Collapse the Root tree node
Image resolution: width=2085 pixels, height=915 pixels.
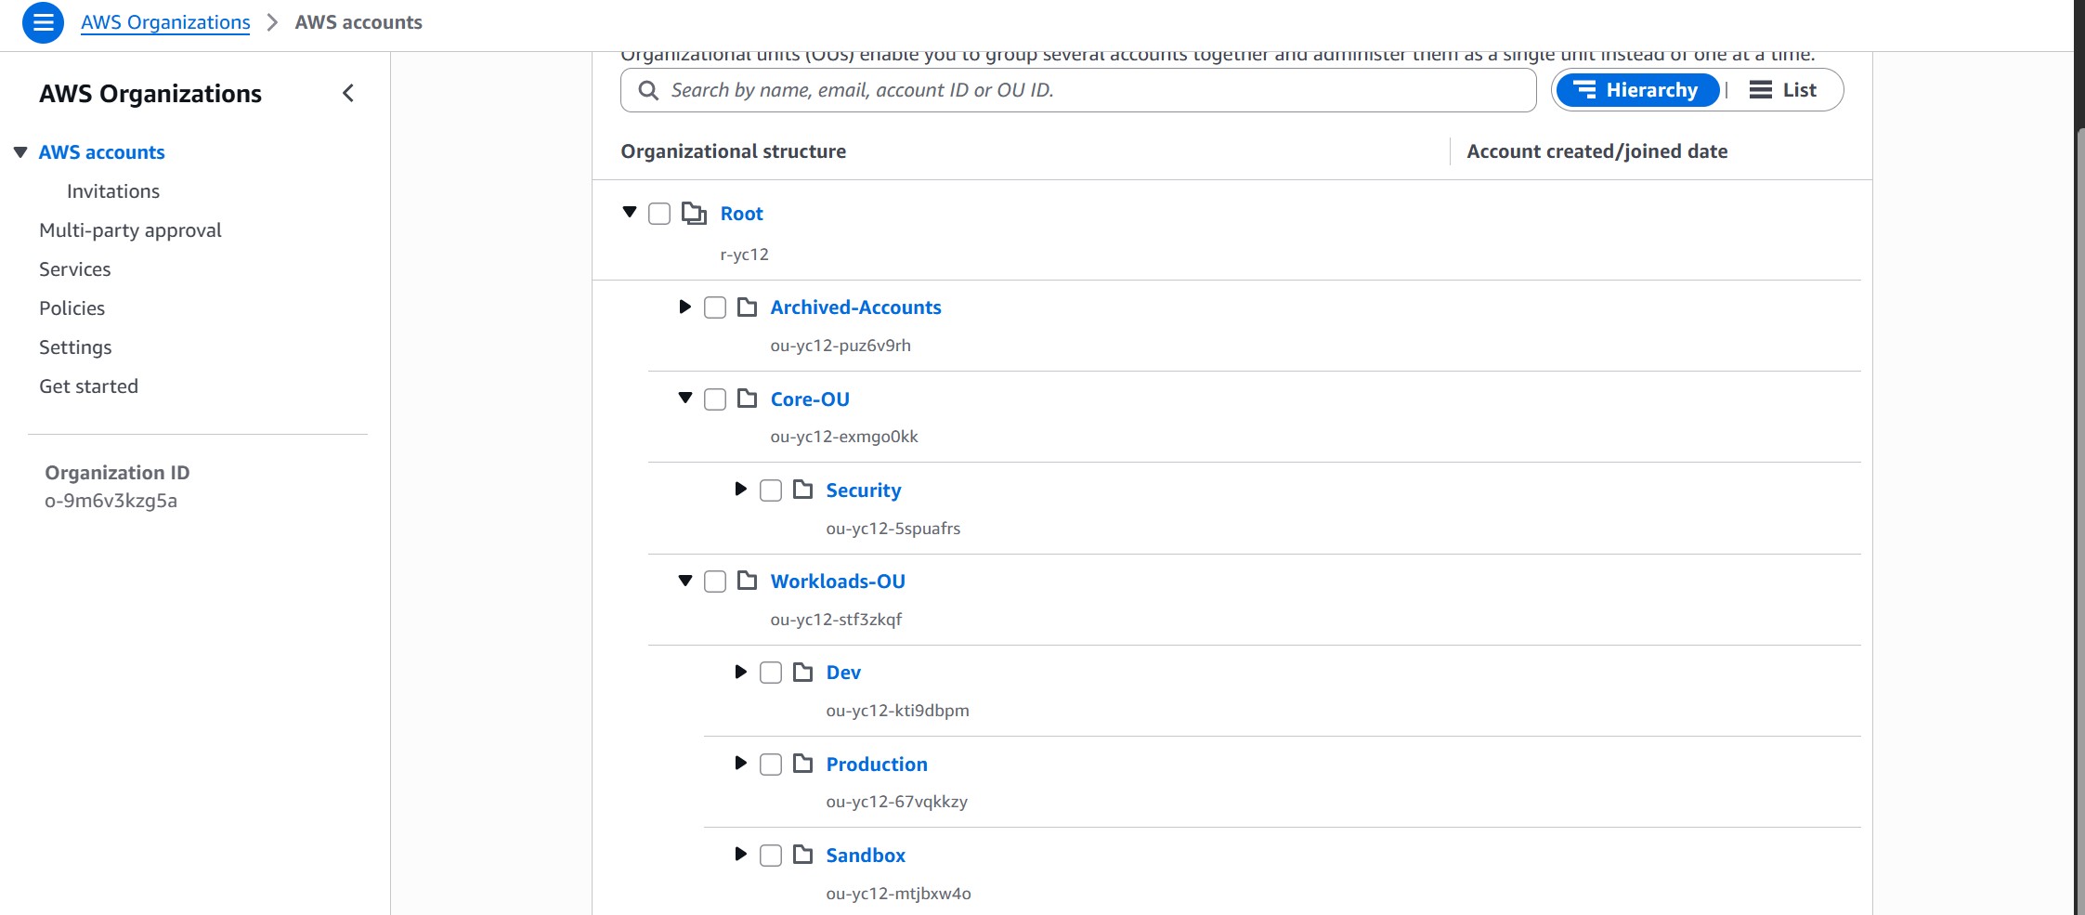click(x=630, y=213)
